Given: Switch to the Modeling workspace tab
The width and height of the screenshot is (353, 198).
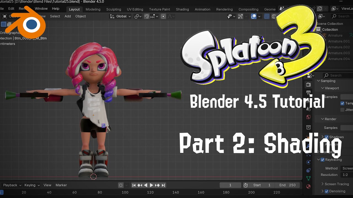Looking at the screenshot, I should coord(93,9).
